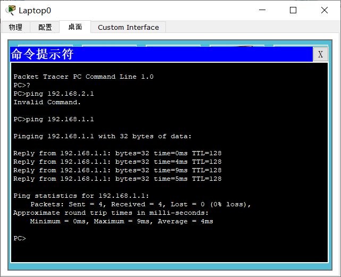Screen dimensions: 341x277
Task: Go to the Custom Interface tab
Action: (128, 27)
